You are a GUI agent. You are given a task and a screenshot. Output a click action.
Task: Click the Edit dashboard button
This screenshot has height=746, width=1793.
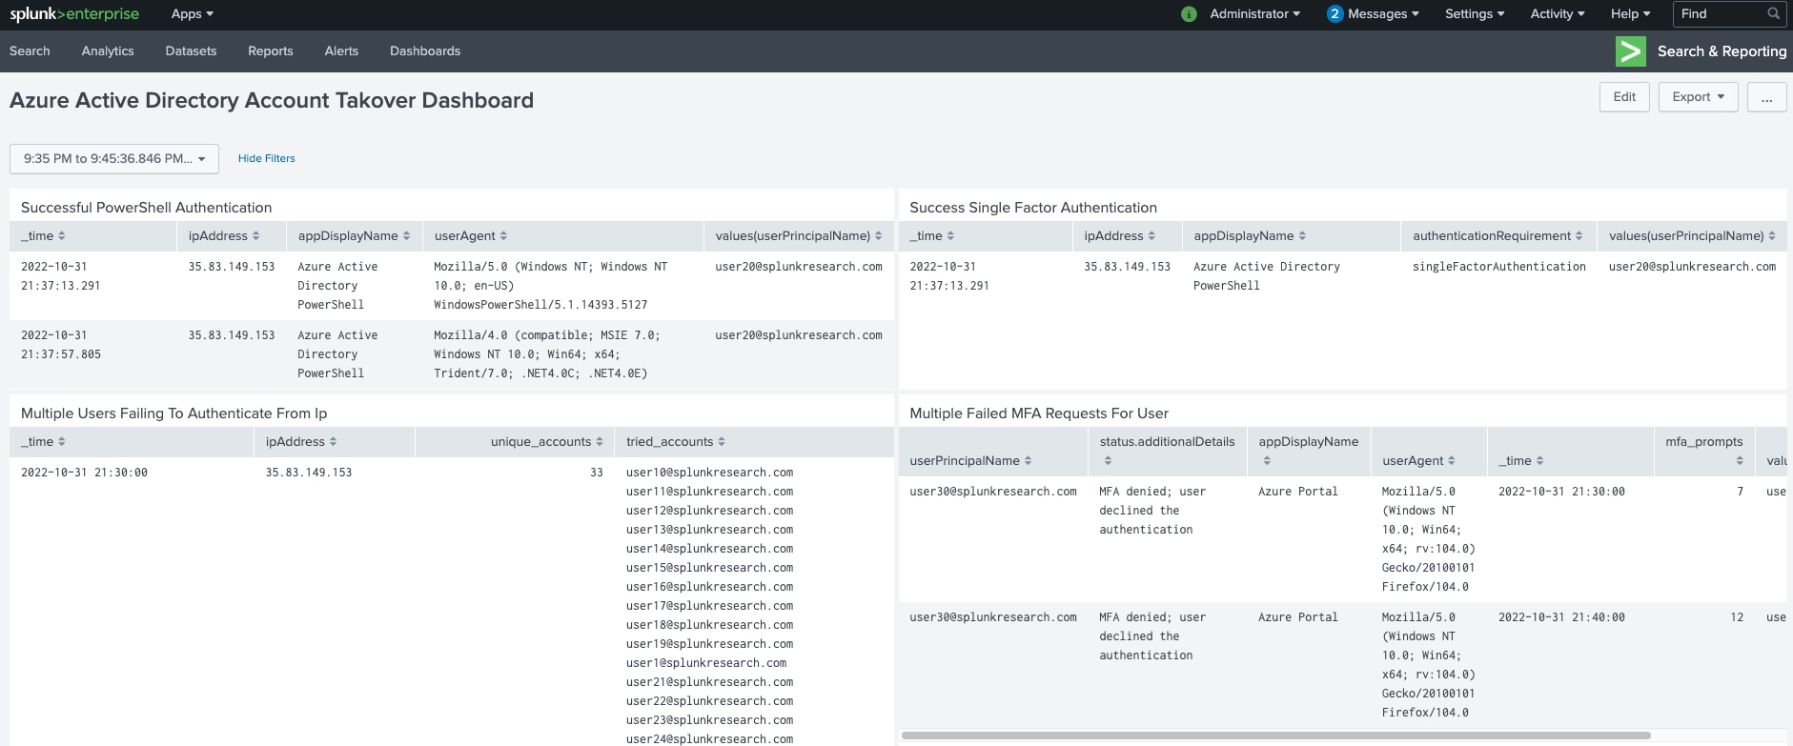[1624, 97]
